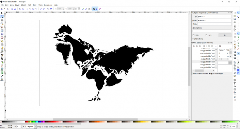This screenshot has height=129, width=240.
Task: Select the Zoom magnifier tool
Action: [x=2, y=23]
